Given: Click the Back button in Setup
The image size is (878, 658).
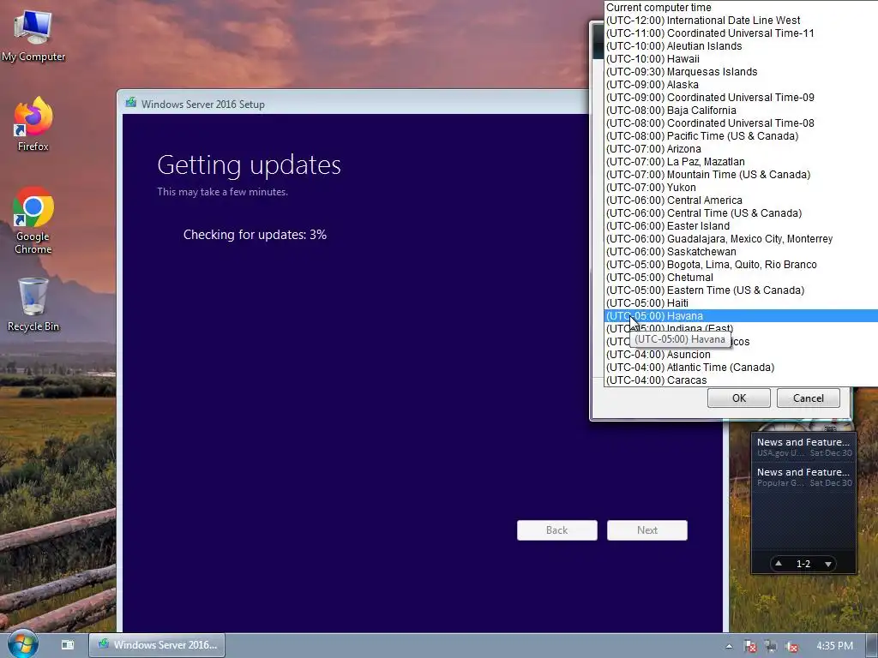Looking at the screenshot, I should pos(556,530).
